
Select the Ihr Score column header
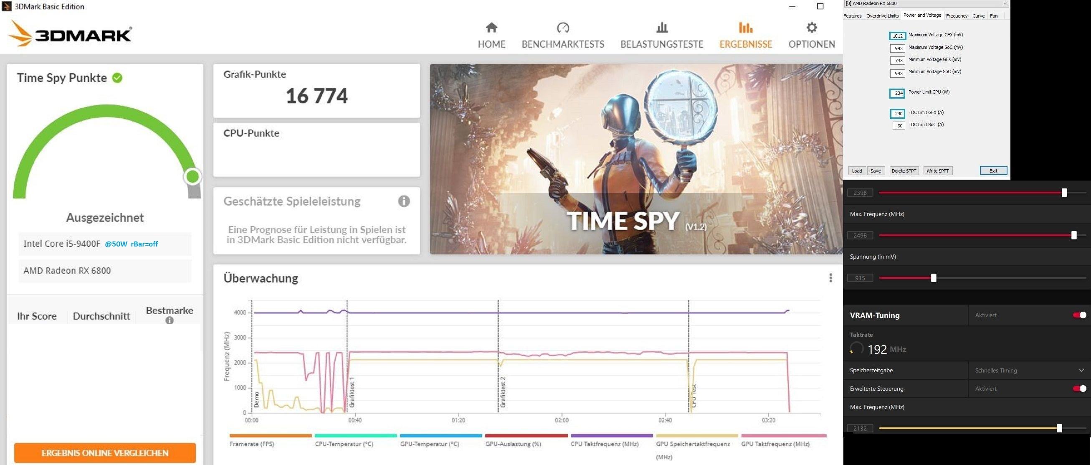37,316
